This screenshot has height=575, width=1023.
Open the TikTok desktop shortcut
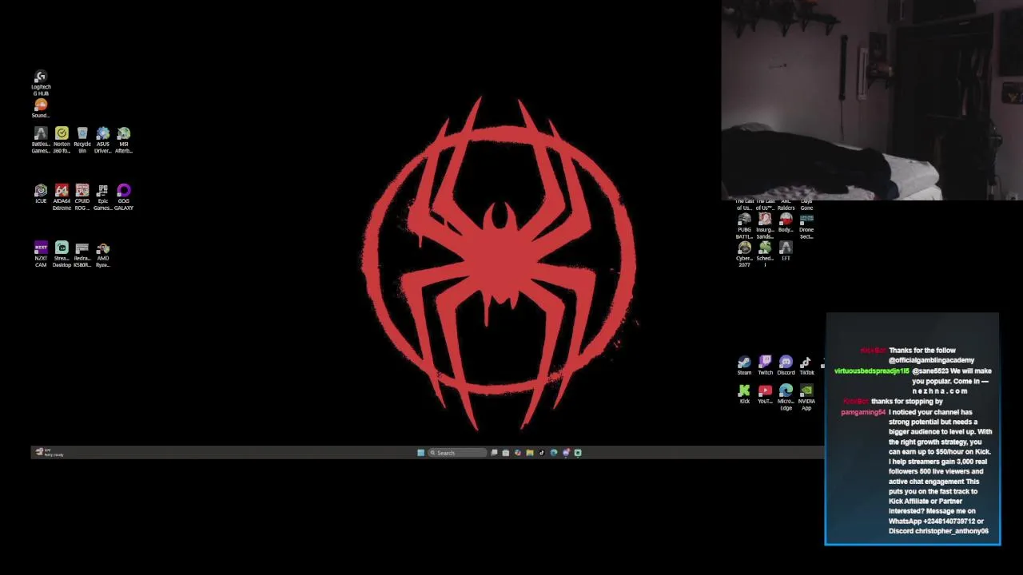(x=806, y=366)
